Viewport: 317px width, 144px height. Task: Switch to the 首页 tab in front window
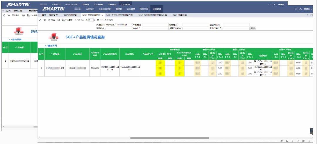(x=44, y=15)
